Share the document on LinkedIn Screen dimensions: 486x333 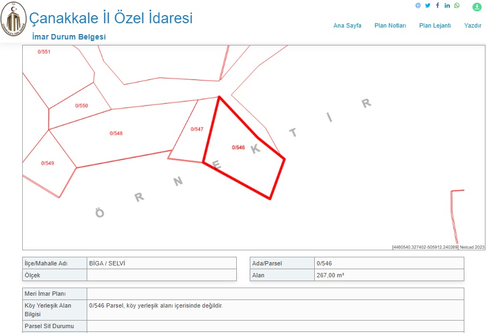point(447,5)
